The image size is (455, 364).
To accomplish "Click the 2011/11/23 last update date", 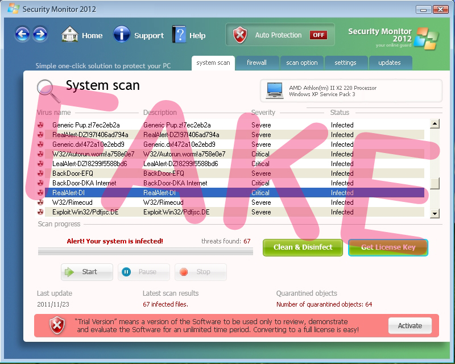I will tap(53, 304).
